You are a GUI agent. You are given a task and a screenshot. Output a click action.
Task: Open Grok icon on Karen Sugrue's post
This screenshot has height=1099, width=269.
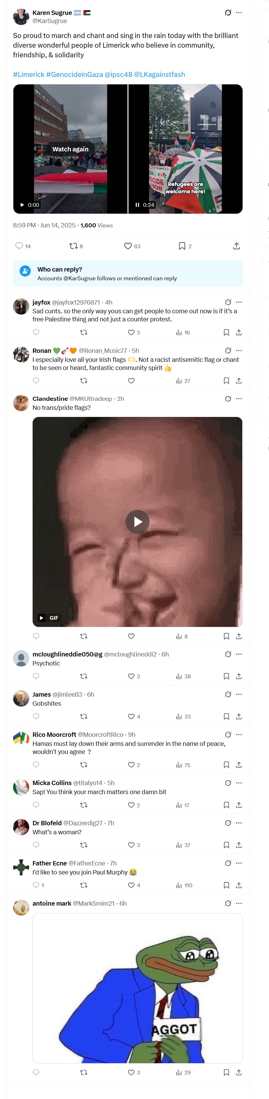(228, 12)
